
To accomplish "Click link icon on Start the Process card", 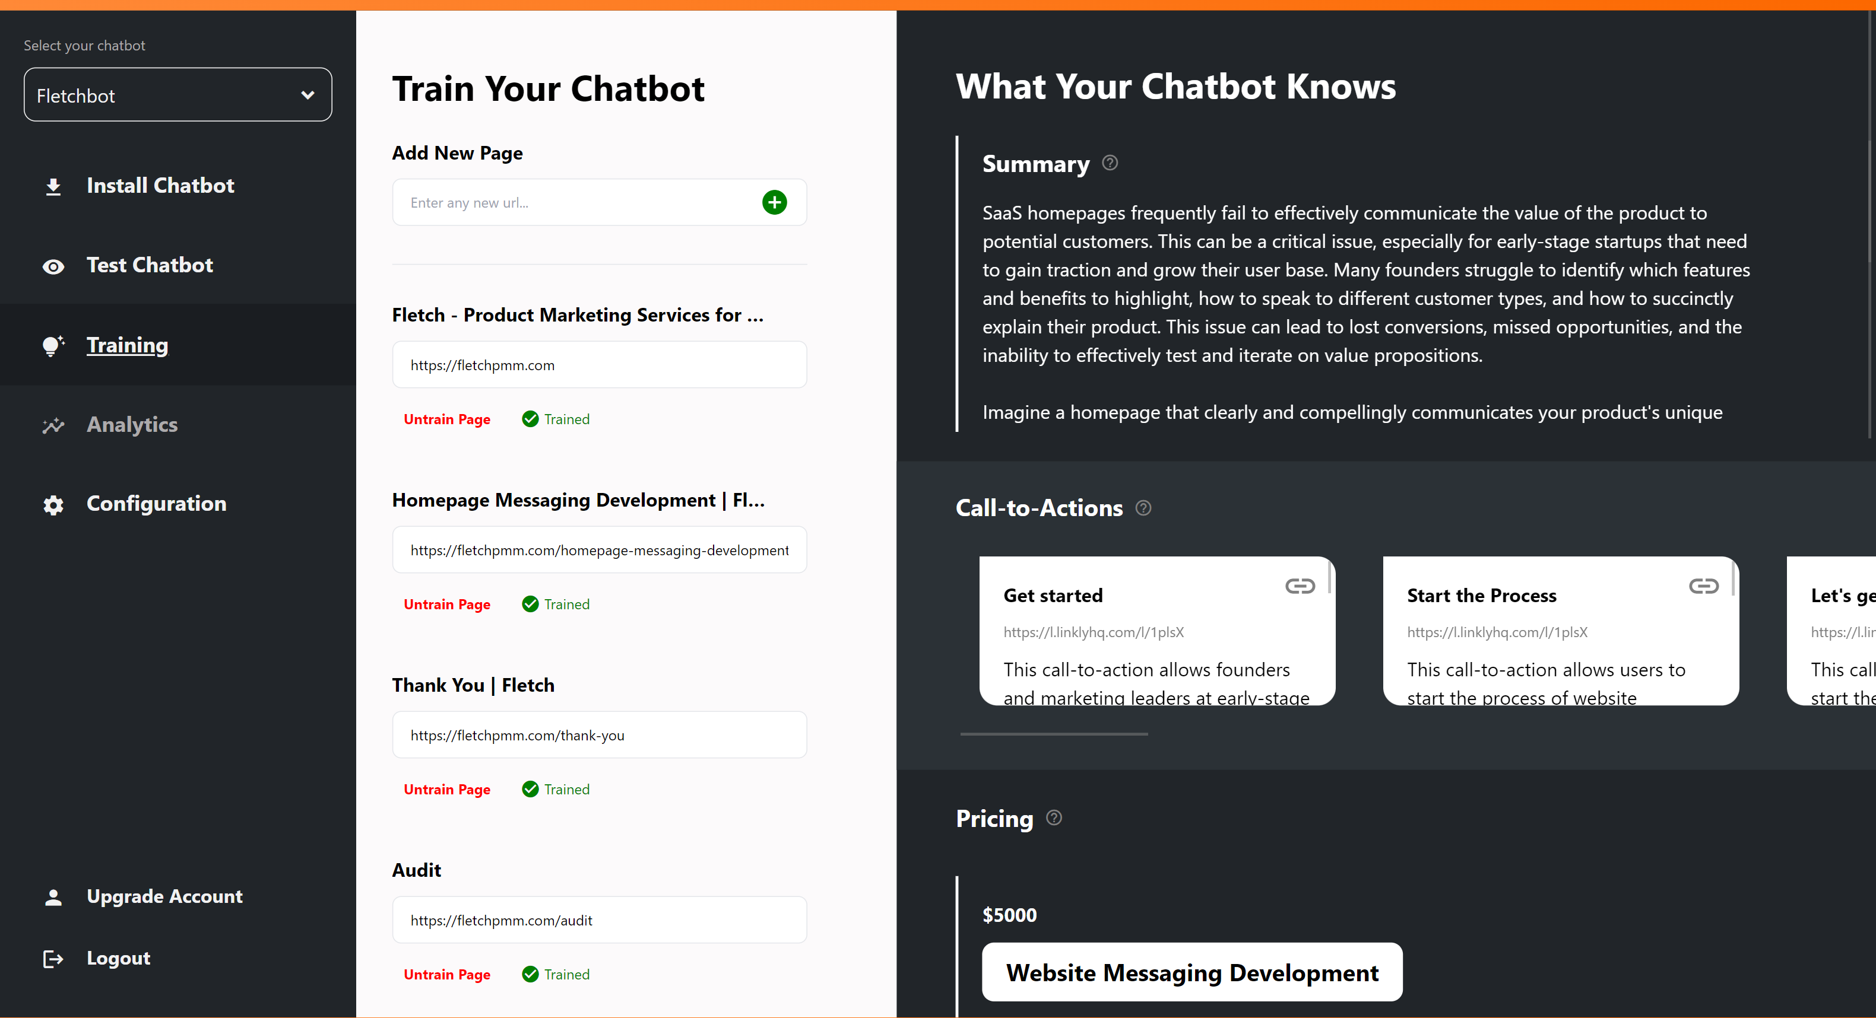I will coord(1703,587).
